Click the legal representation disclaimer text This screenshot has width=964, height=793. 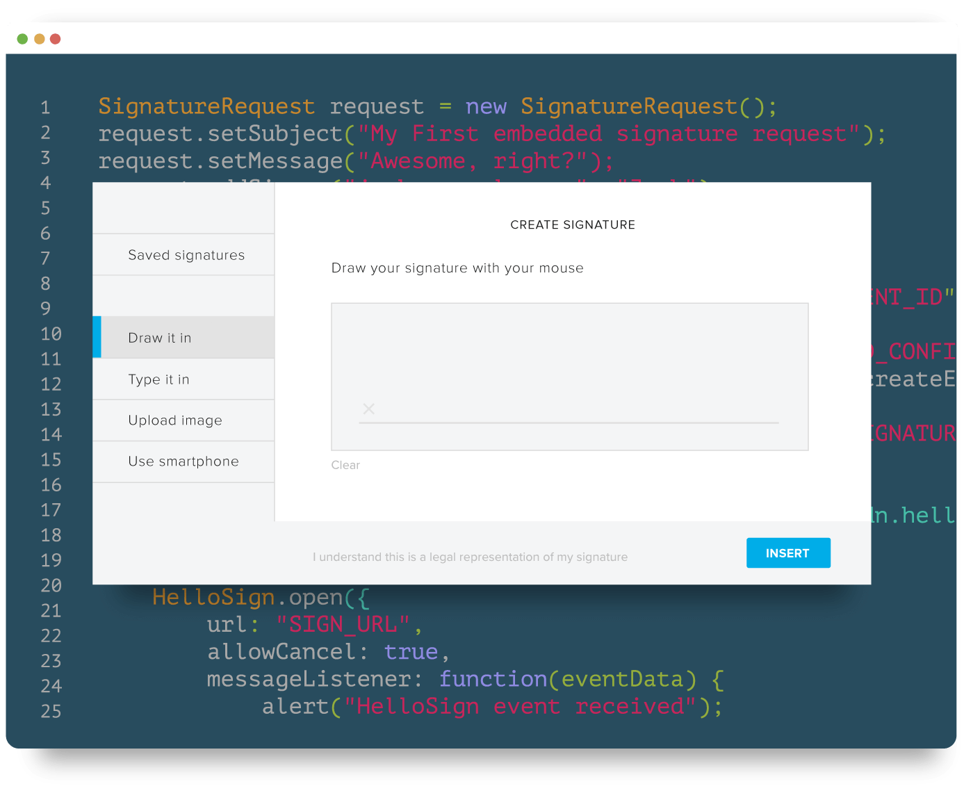click(470, 557)
